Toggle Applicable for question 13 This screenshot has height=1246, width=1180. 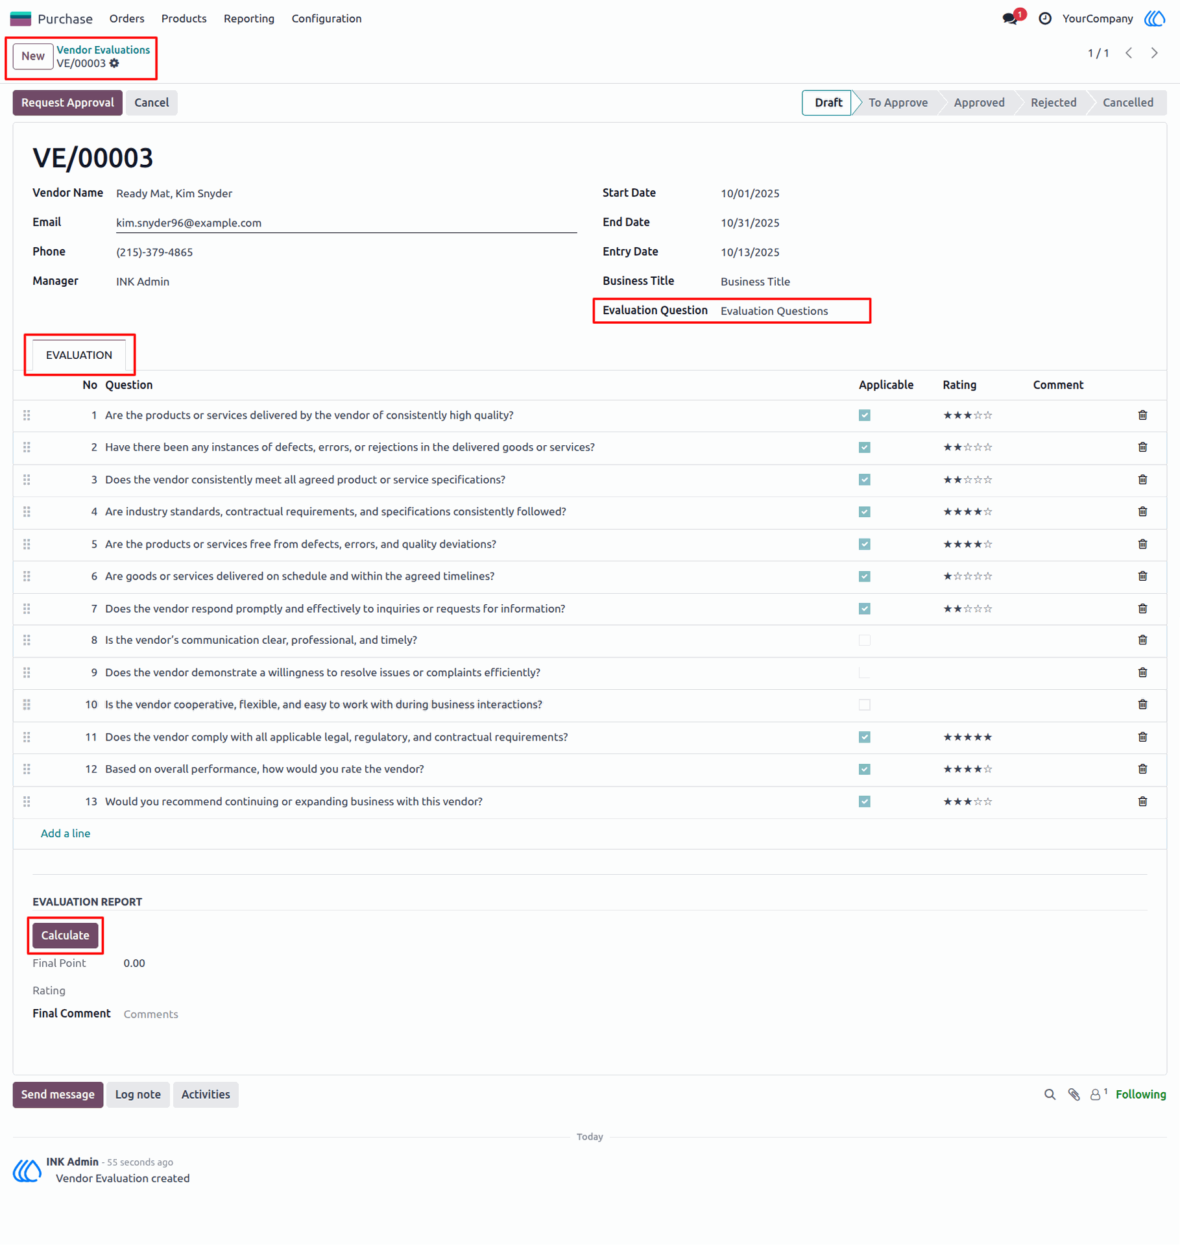tap(864, 801)
